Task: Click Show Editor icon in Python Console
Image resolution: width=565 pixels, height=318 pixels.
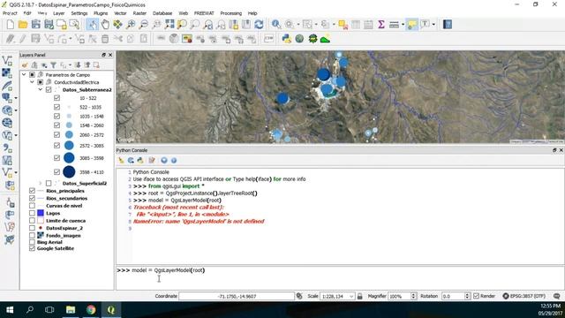Action: pos(152,161)
